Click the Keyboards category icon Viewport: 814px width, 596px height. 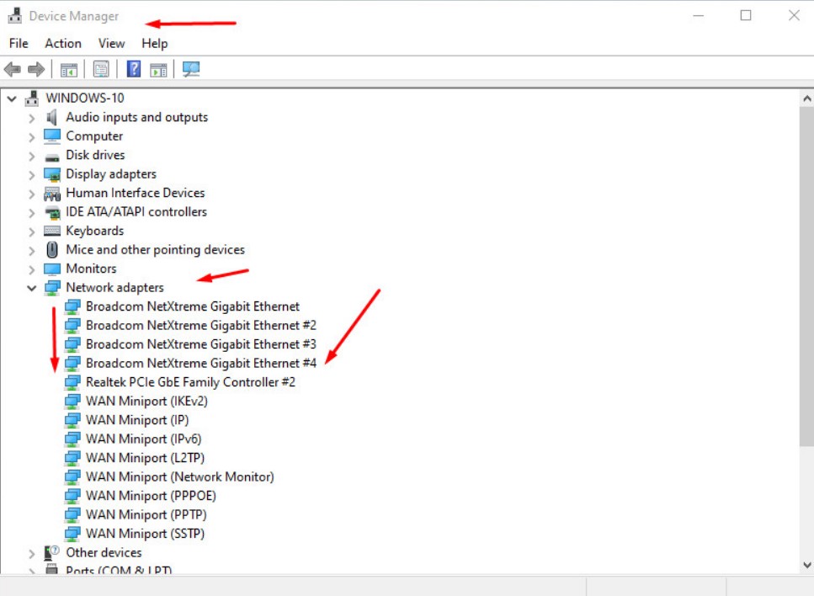(x=52, y=231)
